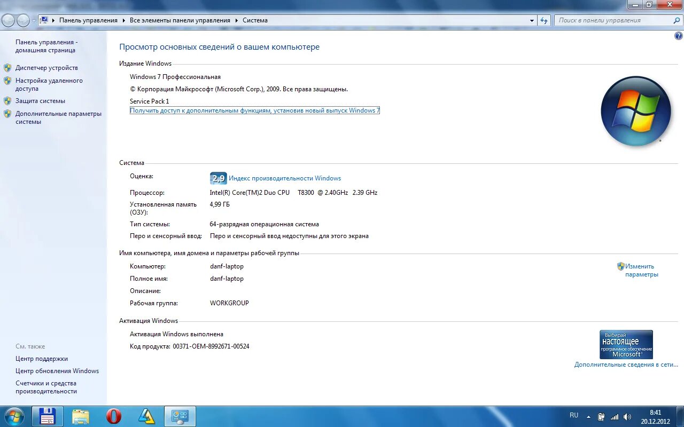The image size is (684, 427).
Task: Click the Forward navigation arrow button
Action: [x=24, y=20]
